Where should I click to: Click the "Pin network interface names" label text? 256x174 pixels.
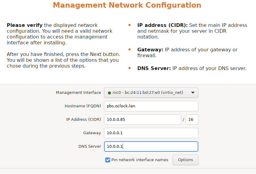tap(140, 160)
